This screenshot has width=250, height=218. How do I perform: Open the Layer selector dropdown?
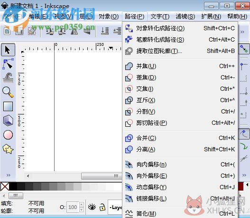pyautogui.click(x=115, y=207)
